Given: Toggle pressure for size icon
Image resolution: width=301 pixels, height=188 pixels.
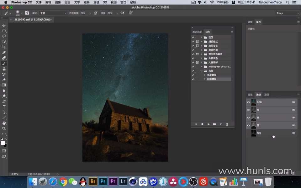Looking at the screenshot, I should click(130, 13).
